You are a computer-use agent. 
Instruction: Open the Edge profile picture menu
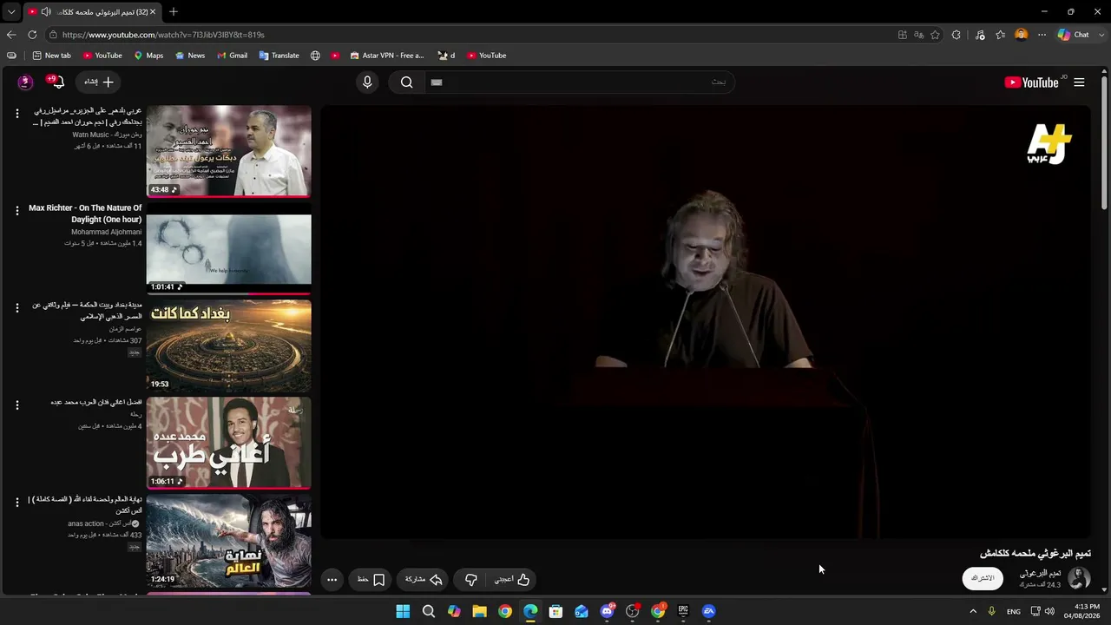pos(1021,35)
